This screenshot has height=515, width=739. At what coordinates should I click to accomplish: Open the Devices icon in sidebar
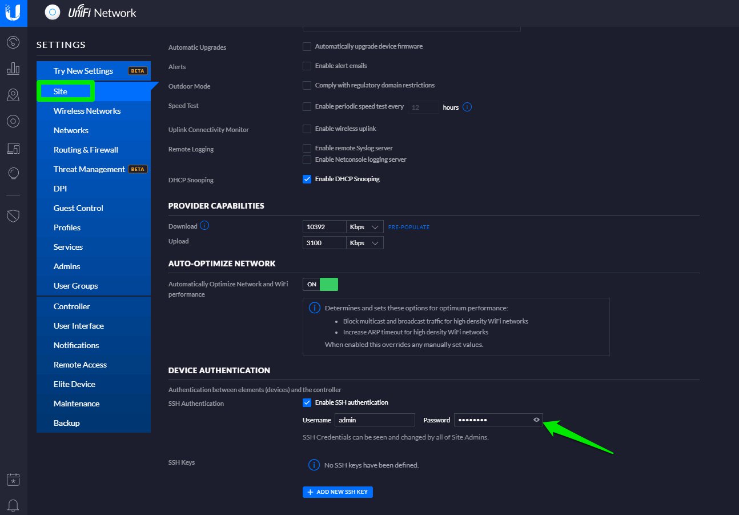(x=13, y=121)
